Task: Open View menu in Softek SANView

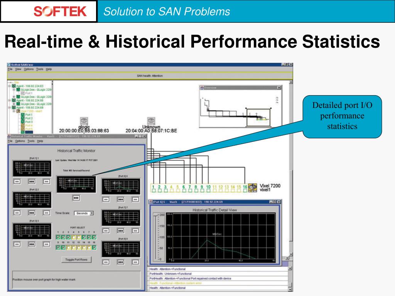Action: click(x=18, y=69)
